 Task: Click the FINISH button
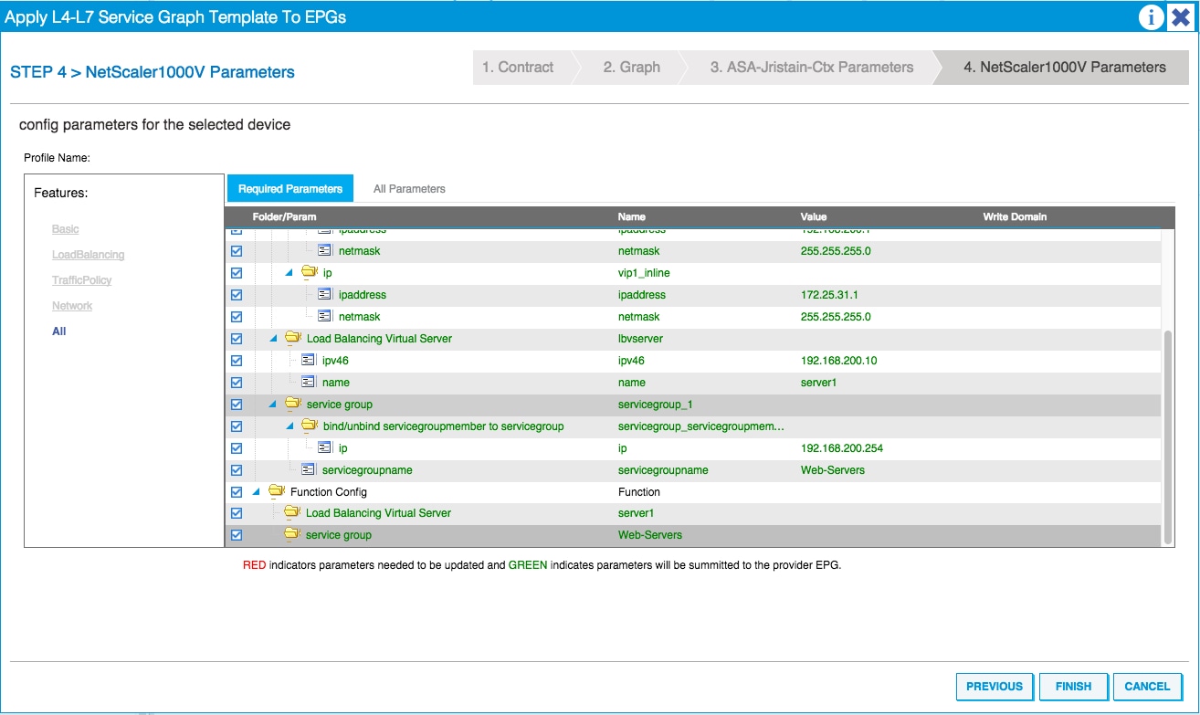pyautogui.click(x=1073, y=686)
